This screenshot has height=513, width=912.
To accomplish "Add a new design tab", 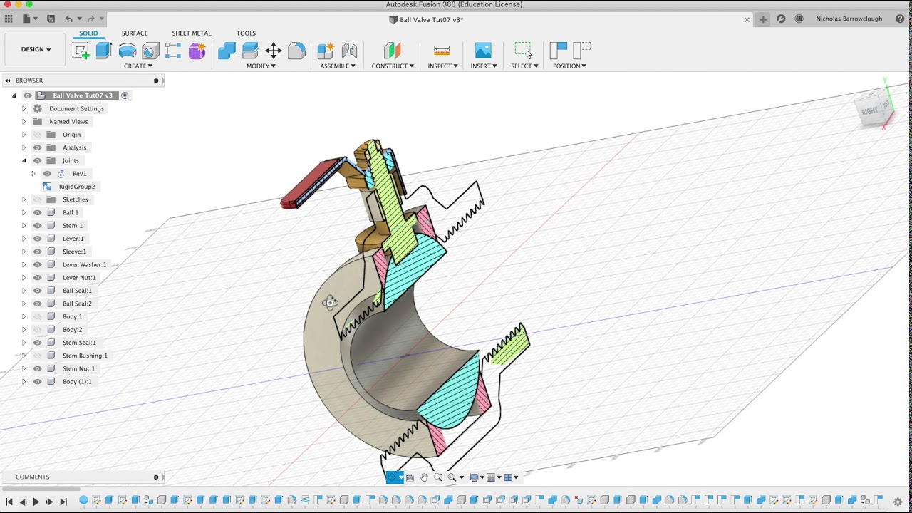I will 762,19.
